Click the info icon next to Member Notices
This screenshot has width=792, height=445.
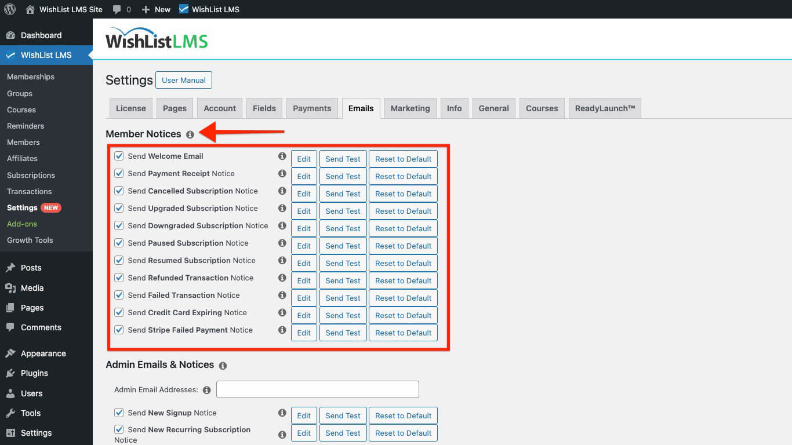[x=190, y=134]
